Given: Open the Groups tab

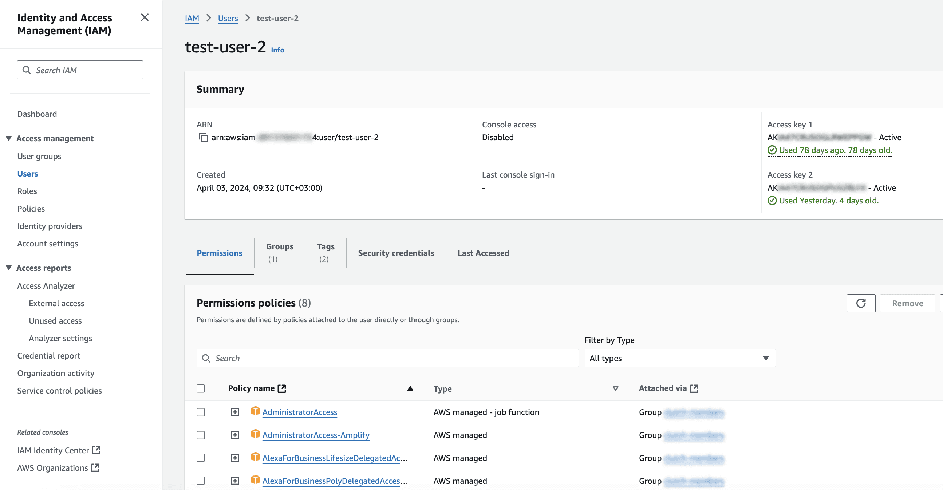Looking at the screenshot, I should 280,253.
